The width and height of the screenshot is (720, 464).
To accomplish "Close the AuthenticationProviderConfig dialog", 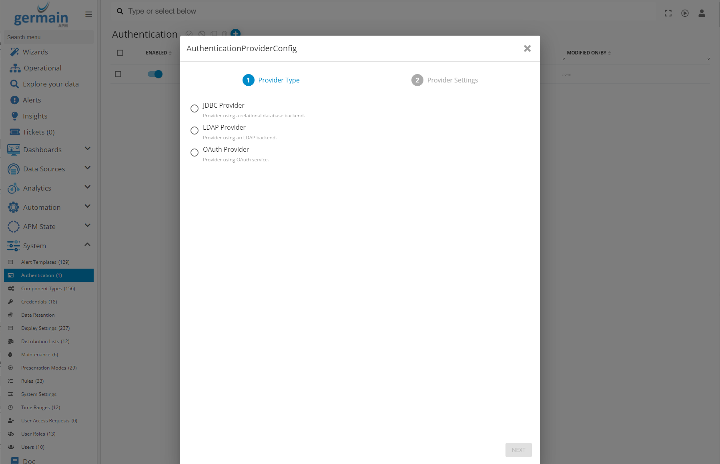I will (527, 48).
